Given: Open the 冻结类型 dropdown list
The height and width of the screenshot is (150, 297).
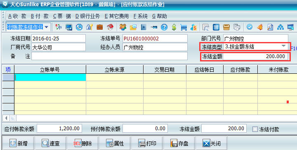Looking at the screenshot, I should click(283, 46).
